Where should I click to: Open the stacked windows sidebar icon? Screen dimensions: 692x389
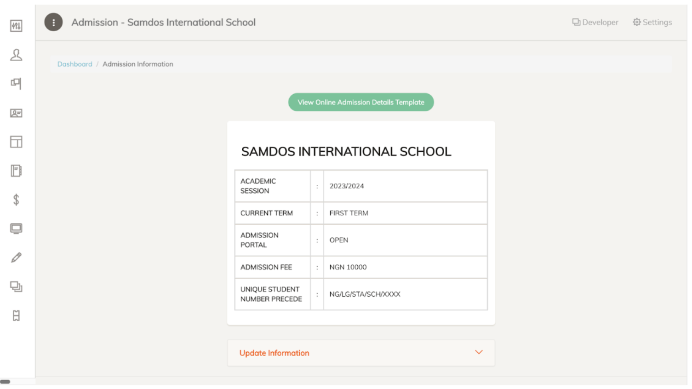tap(16, 287)
